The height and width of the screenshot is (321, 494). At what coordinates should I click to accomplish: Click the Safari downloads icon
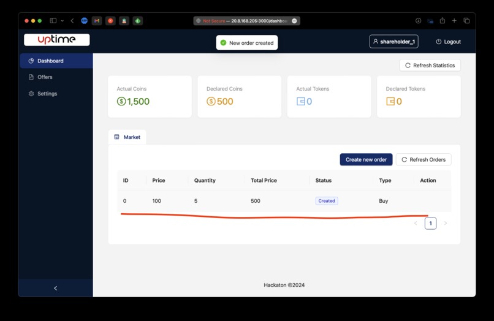pyautogui.click(x=418, y=21)
